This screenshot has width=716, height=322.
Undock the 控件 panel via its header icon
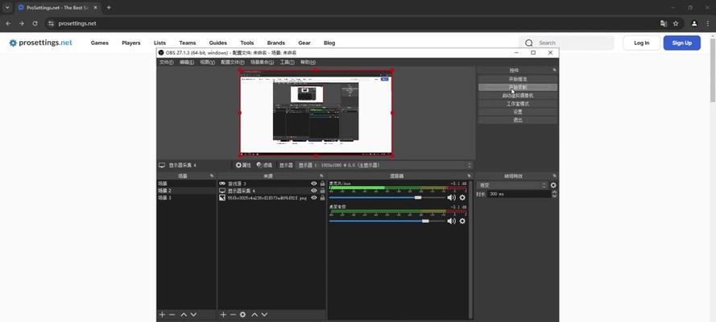coord(554,70)
